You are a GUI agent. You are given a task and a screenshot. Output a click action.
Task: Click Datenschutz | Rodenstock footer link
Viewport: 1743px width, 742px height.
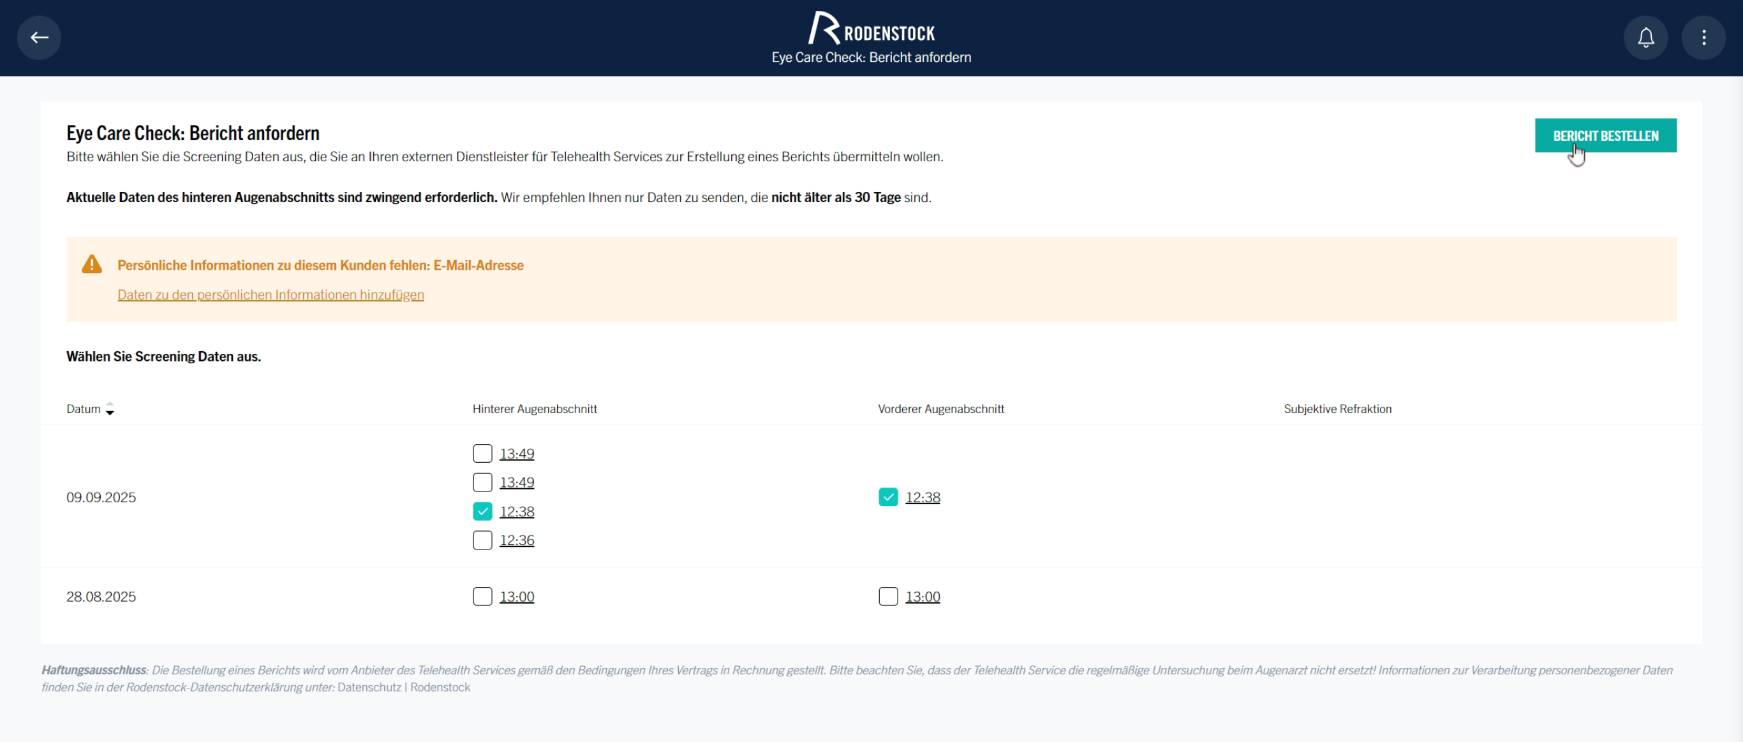click(403, 687)
